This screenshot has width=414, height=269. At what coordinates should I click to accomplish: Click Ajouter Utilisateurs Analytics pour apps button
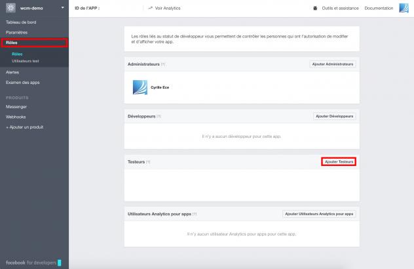[x=319, y=214]
